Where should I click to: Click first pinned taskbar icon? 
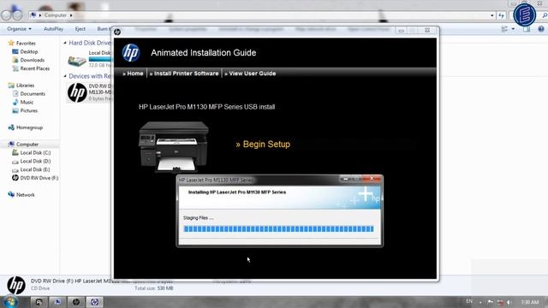click(39, 302)
